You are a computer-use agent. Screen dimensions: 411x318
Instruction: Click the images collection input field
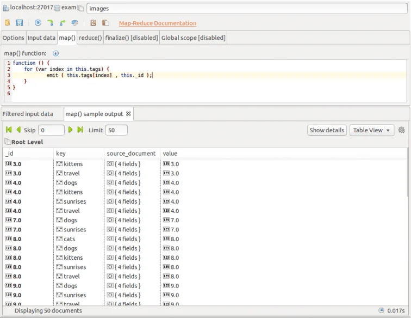pos(247,8)
